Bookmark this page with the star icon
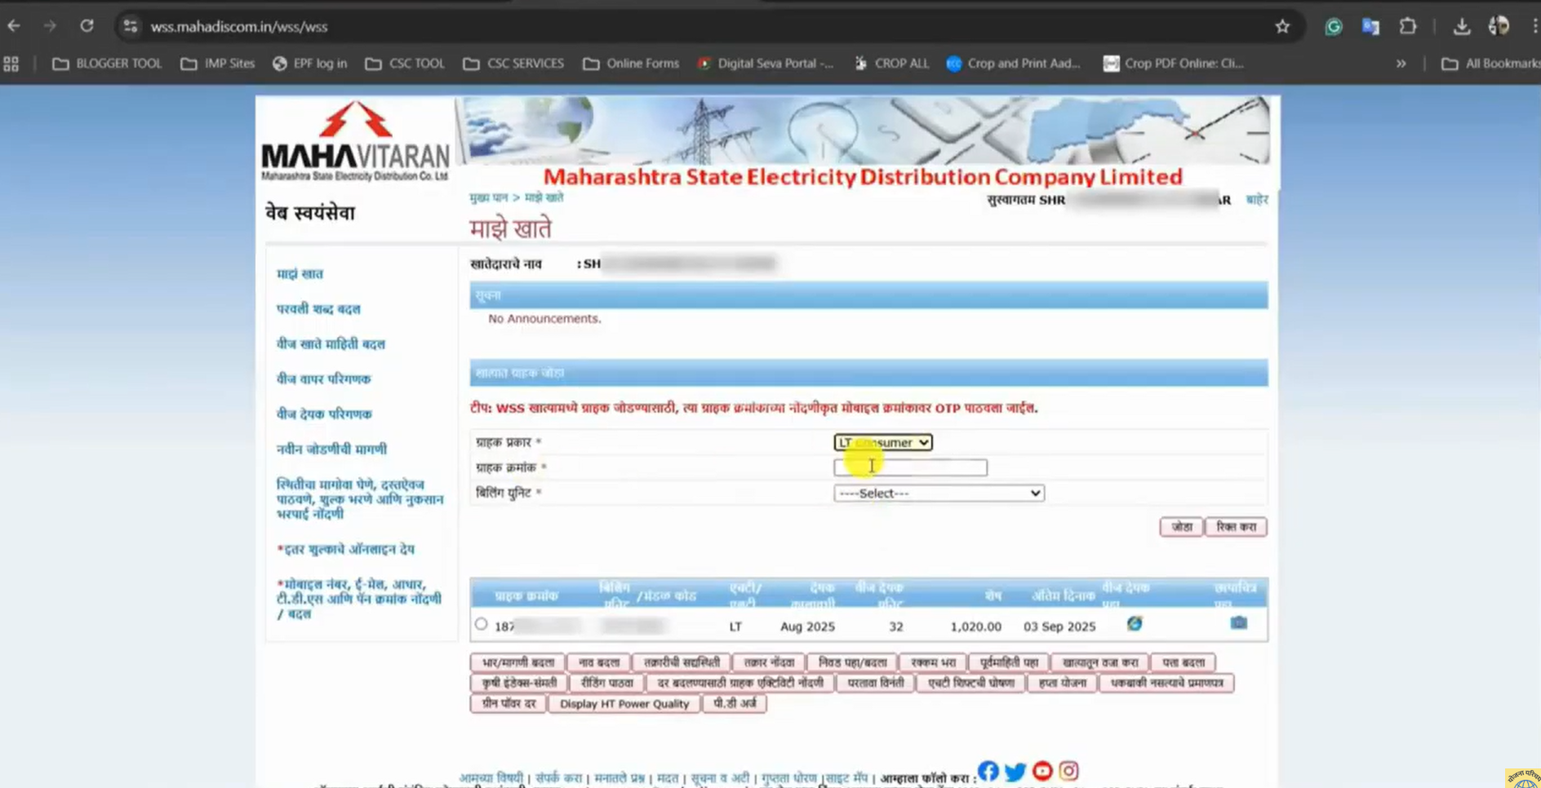The image size is (1541, 788). [1282, 26]
